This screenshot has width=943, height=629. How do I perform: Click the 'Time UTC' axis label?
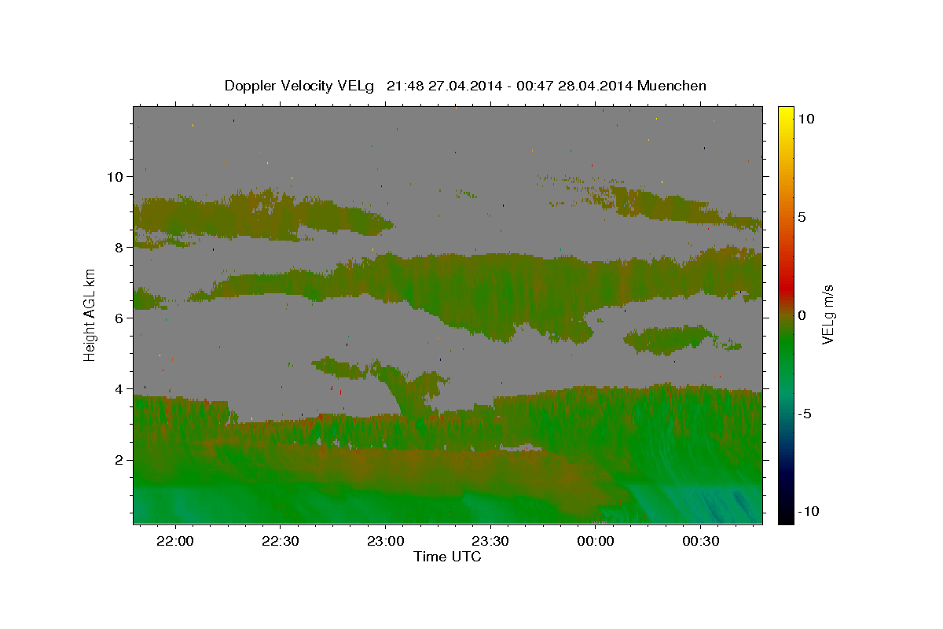pyautogui.click(x=447, y=557)
